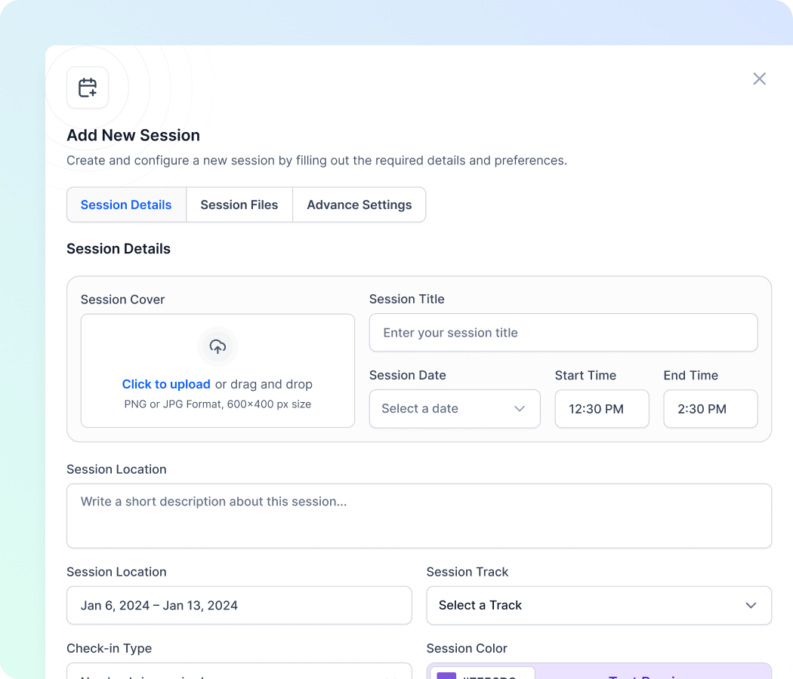This screenshot has height=679, width=793.
Task: Click the 'Add New Session' heading text
Action: tap(134, 135)
